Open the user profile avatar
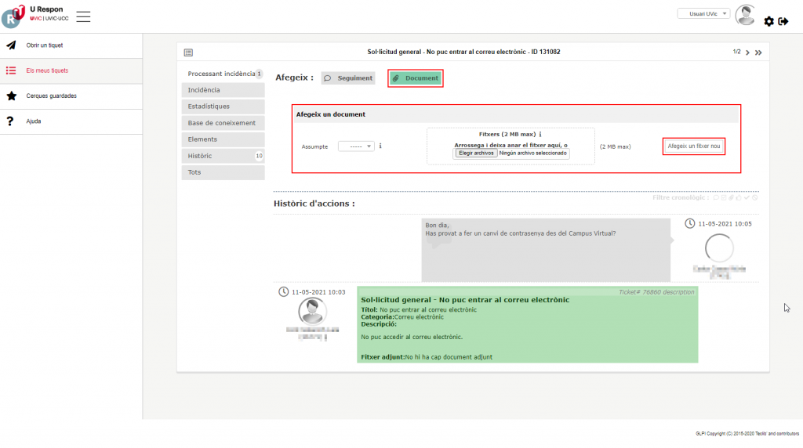 745,15
